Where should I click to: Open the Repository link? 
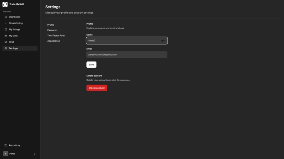point(20,145)
